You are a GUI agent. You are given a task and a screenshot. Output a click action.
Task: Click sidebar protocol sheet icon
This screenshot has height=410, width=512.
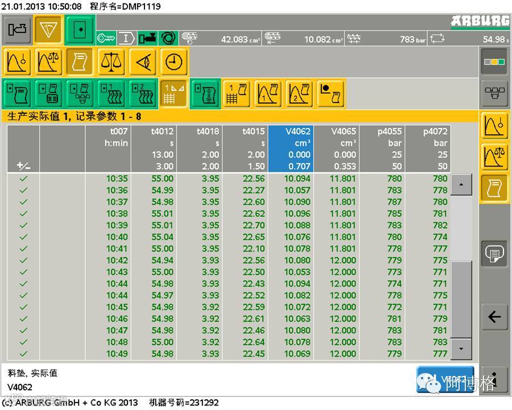click(x=494, y=188)
